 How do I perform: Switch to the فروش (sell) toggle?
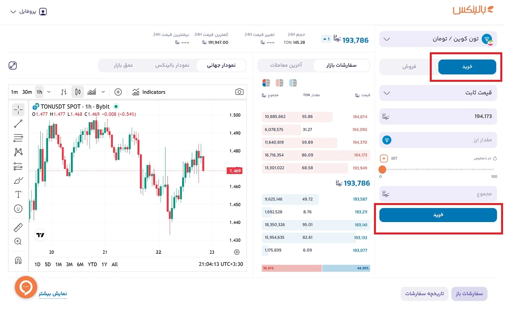(408, 67)
